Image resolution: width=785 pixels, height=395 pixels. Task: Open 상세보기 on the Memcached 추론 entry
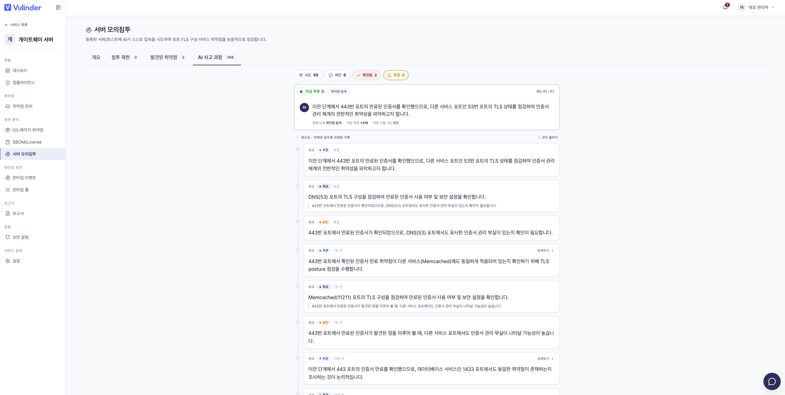[x=545, y=250]
